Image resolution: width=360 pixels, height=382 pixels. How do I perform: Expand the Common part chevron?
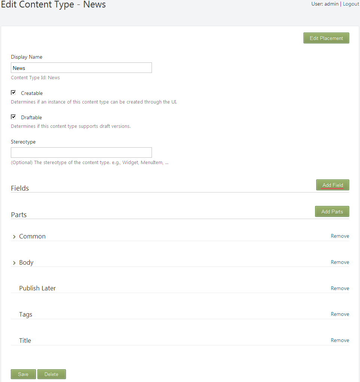point(14,237)
